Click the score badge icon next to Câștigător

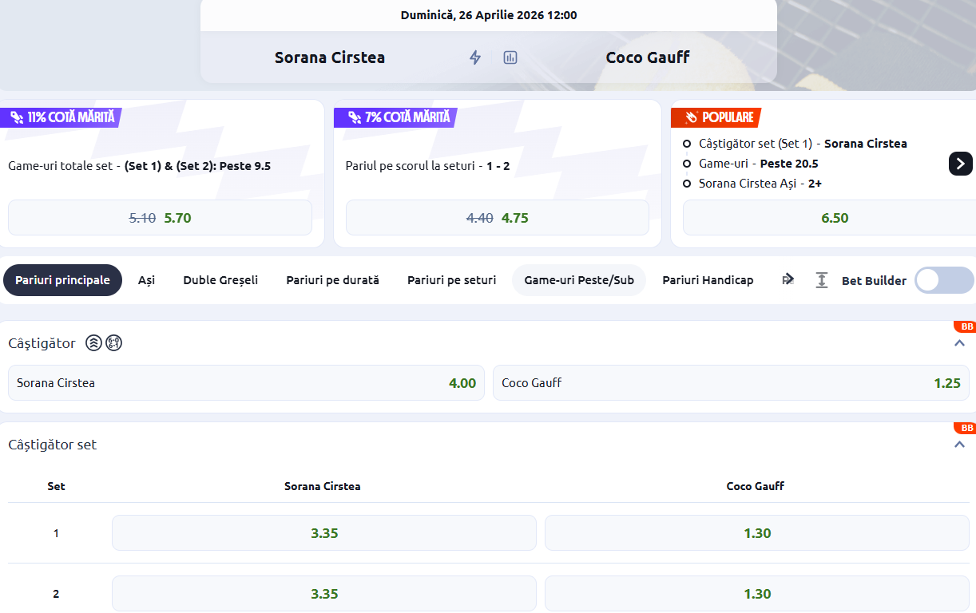(x=113, y=343)
